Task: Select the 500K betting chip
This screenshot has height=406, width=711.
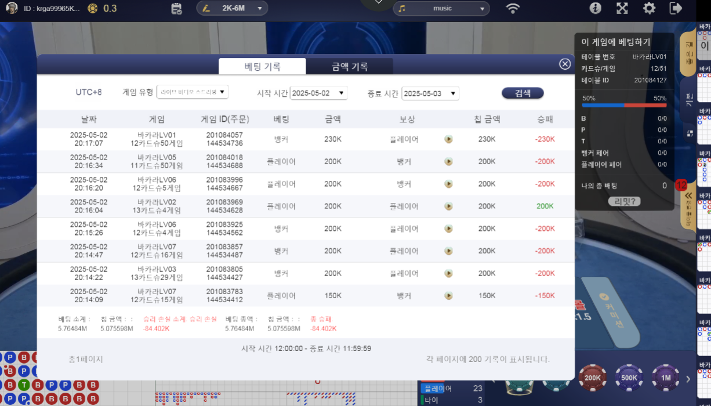Action: pos(629,378)
